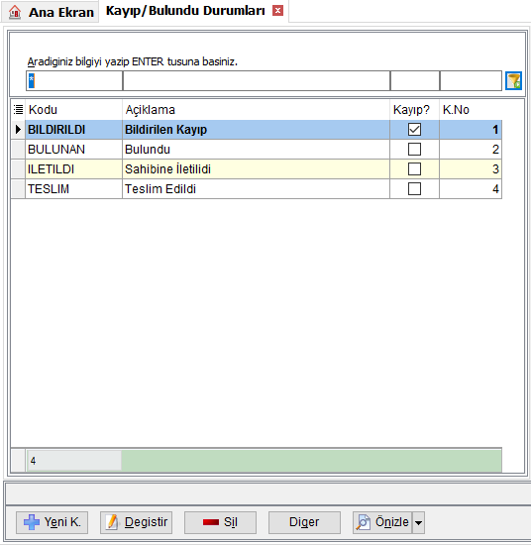531x545 pixels.
Task: Select the Kayıp/Bulundu Durumları tab
Action: pos(185,11)
